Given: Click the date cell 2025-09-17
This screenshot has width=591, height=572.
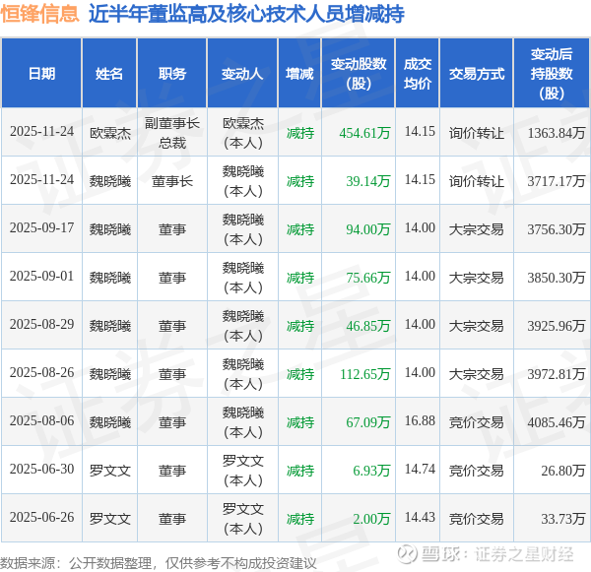Looking at the screenshot, I should click(x=41, y=228).
